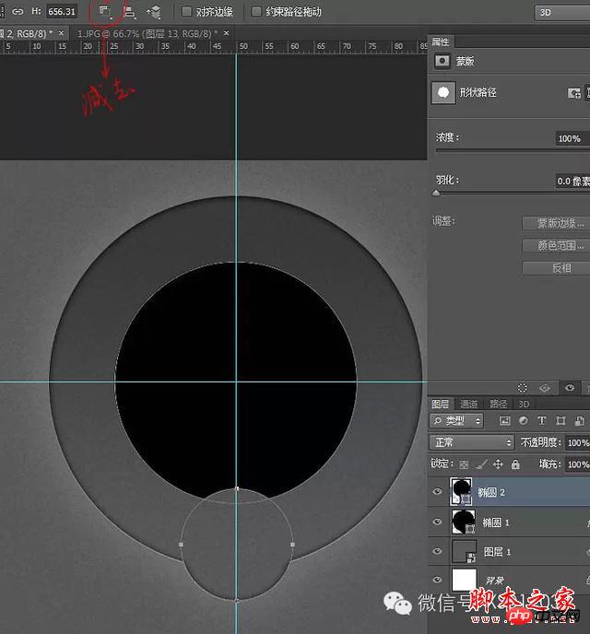This screenshot has height=634, width=590.
Task: Filter layers by pixel layer icon
Action: coord(504,421)
